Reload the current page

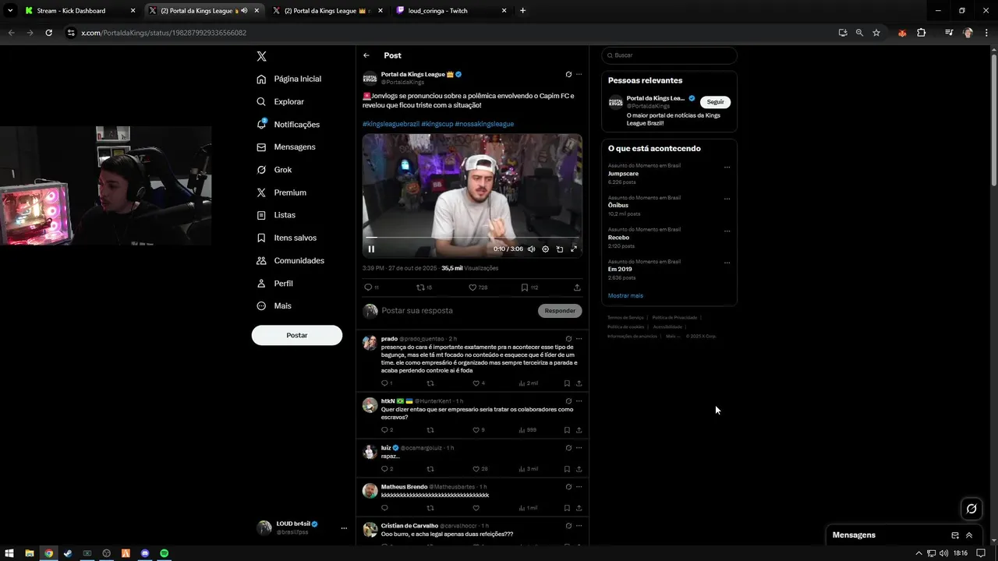click(48, 33)
